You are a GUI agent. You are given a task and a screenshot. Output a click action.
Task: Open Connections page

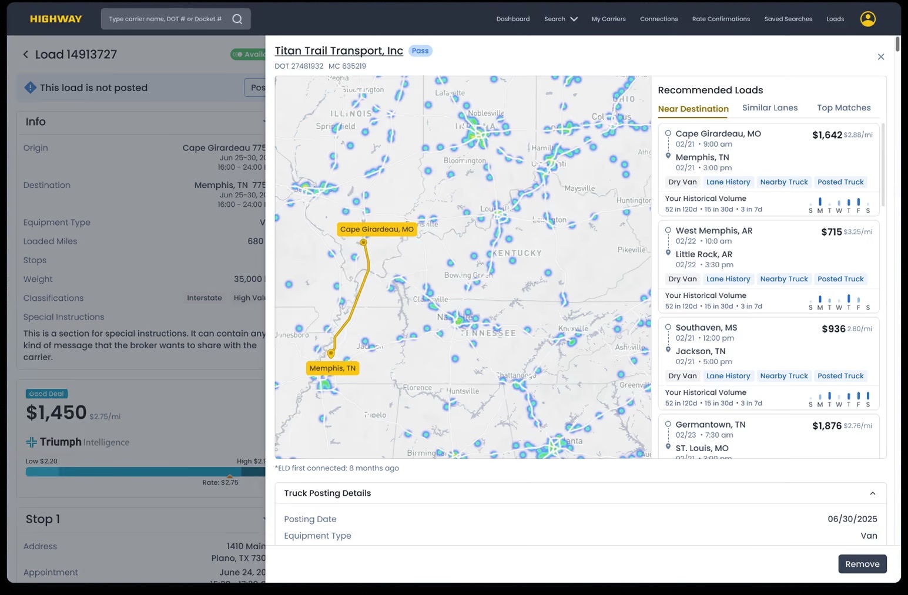[659, 19]
